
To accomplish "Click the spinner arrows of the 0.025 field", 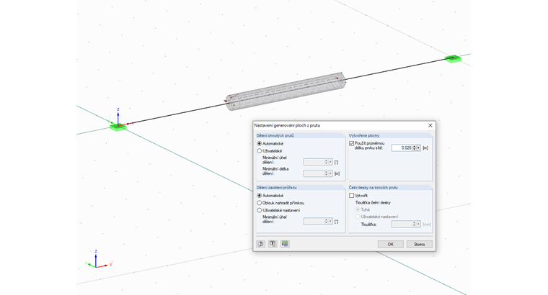I will (x=414, y=147).
